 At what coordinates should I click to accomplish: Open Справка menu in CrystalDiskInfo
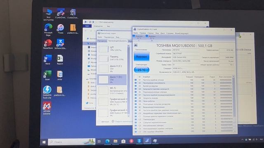click(x=170, y=33)
